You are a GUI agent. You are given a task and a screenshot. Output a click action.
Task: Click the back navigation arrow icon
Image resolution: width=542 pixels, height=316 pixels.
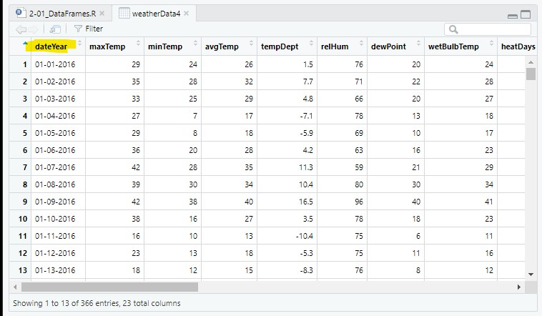(21, 29)
